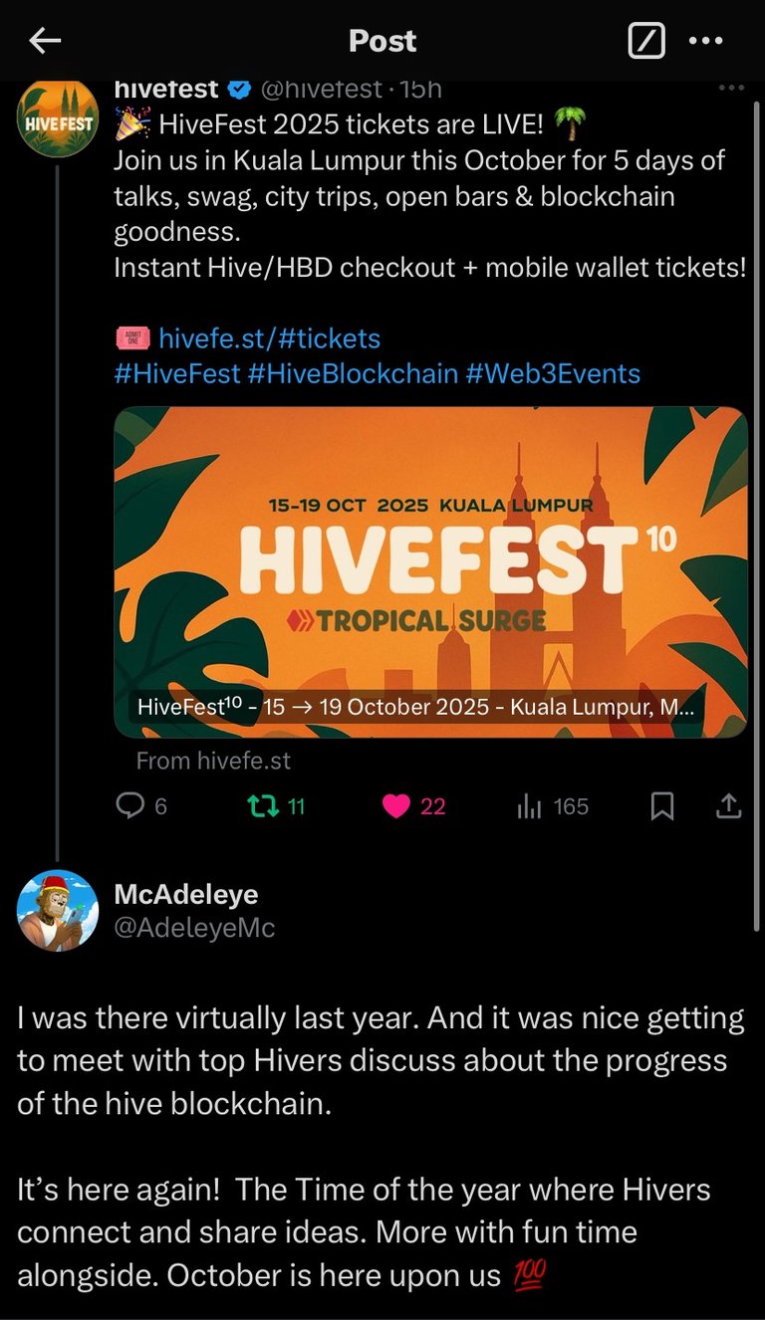Tap the hivefest verified badge
765x1320 pixels.
[x=239, y=90]
